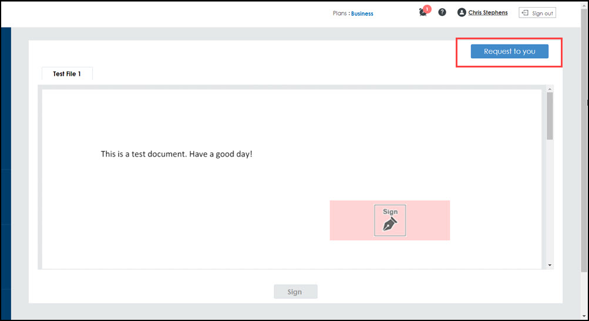Click the Sign out button

coord(537,13)
